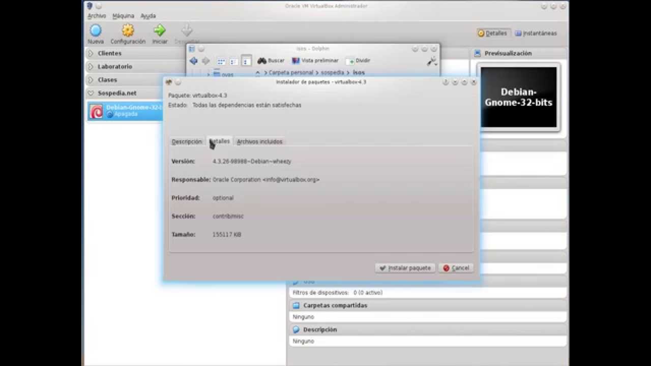Image resolution: width=651 pixels, height=366 pixels.
Task: Click the Carpetas compartidas folder icon
Action: (296, 306)
